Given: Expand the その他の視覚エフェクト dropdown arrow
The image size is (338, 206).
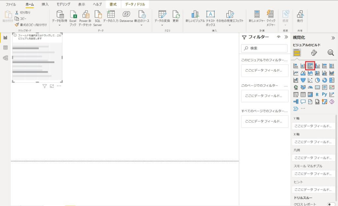Looking at the screenshot, I should (x=230, y=25).
